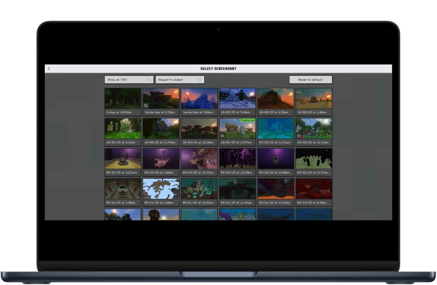This screenshot has height=285, width=437.
Task: Click the '09/28/25 at 11:18am' date label
Action: (x=313, y=142)
